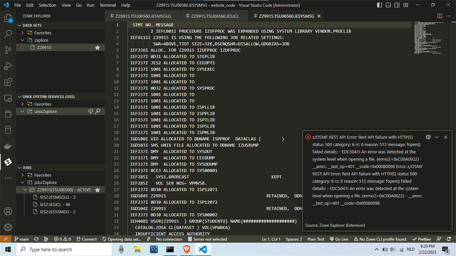Click Connect in the status bar
This screenshot has width=456, height=256.
point(86,239)
